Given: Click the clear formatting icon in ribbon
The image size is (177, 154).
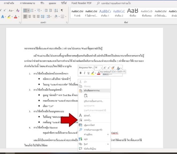Looking at the screenshot, I should pos(18,10).
